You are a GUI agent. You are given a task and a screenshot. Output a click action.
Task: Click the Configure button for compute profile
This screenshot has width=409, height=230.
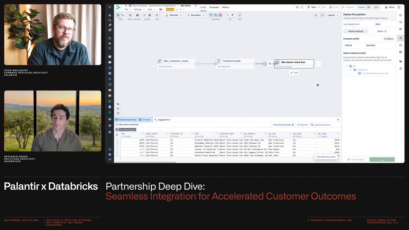(x=389, y=39)
